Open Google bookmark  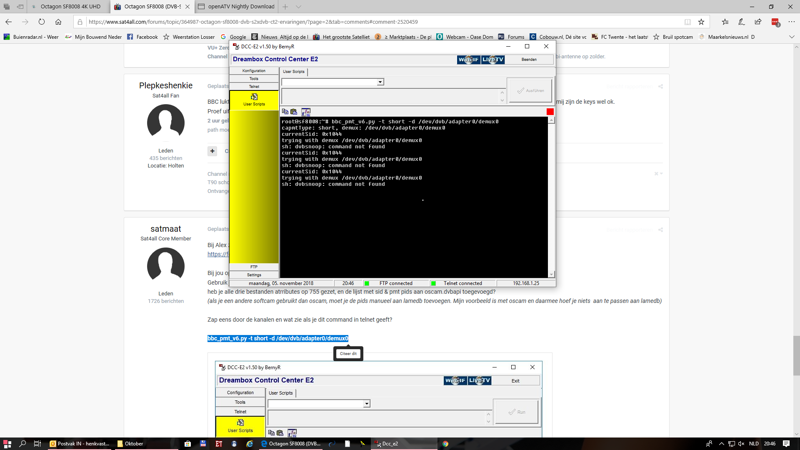[x=234, y=37]
